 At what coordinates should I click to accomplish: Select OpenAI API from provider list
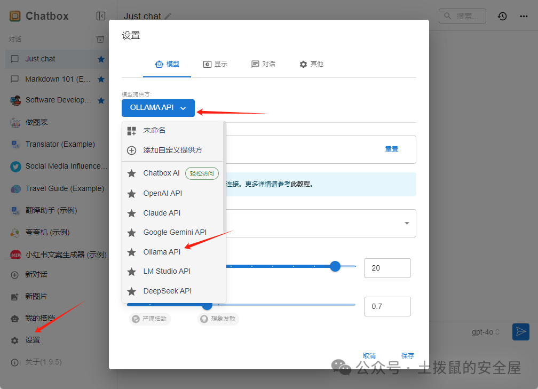point(172,194)
